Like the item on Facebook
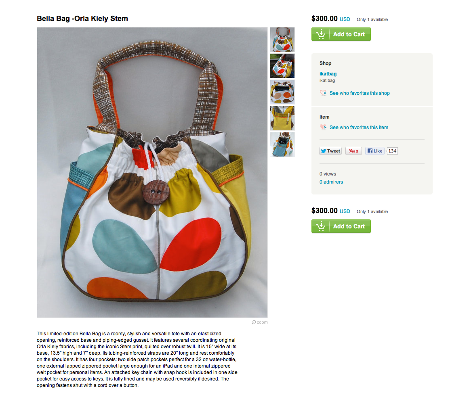This screenshot has height=393, width=469. point(374,151)
